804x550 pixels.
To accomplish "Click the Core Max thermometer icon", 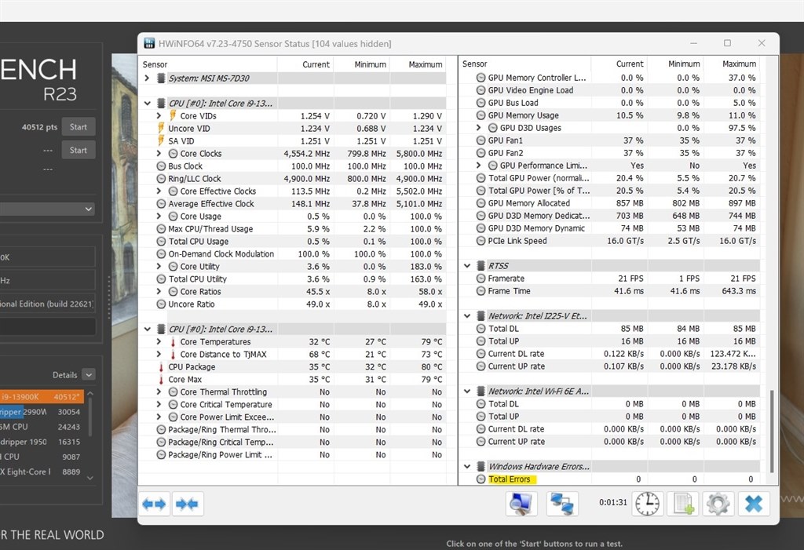I will click(x=161, y=379).
